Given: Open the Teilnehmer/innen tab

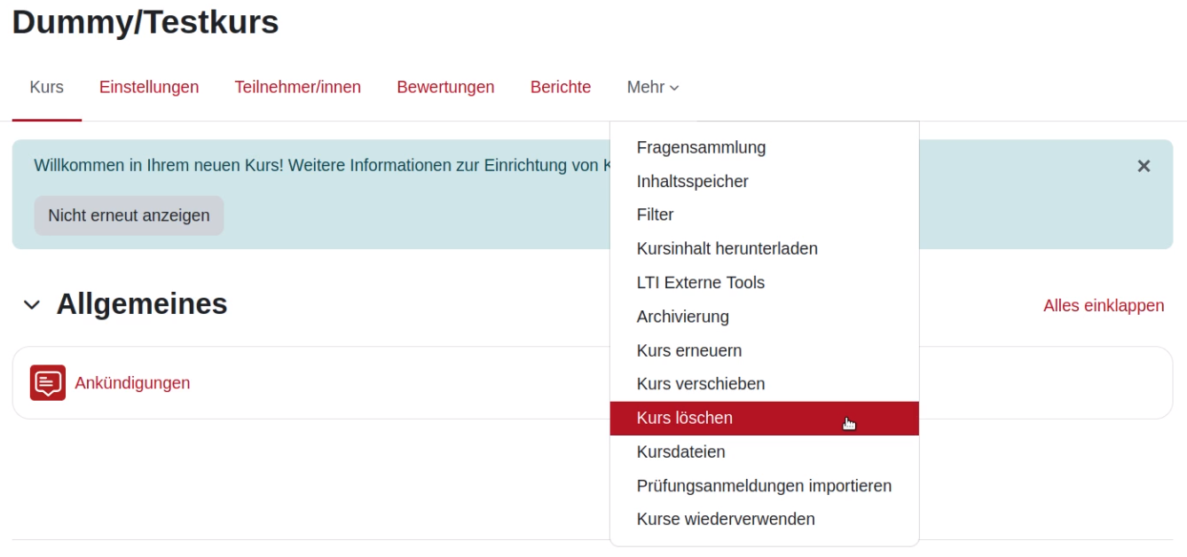Looking at the screenshot, I should tap(296, 87).
